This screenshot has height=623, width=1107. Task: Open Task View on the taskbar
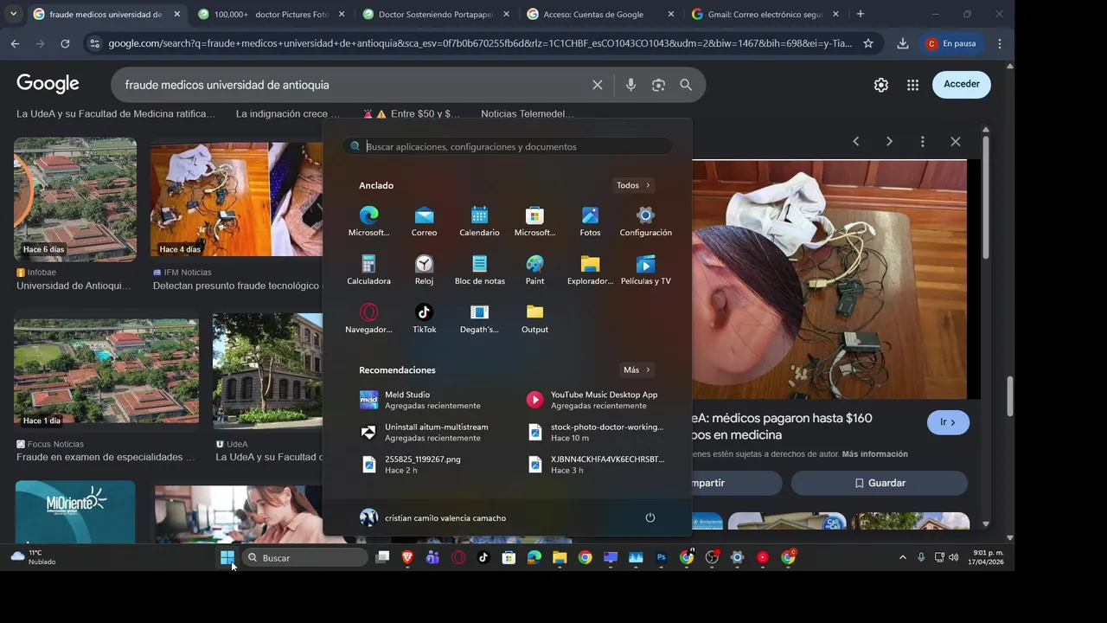tap(382, 558)
